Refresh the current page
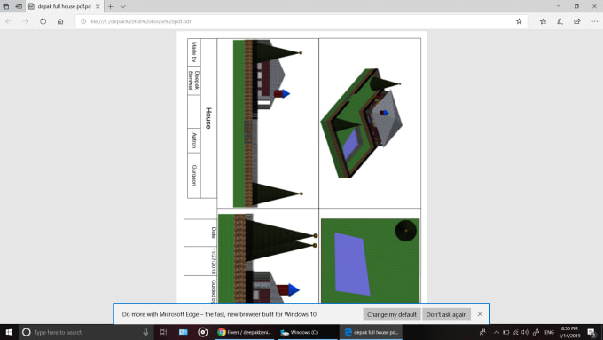The image size is (603, 340). click(43, 21)
